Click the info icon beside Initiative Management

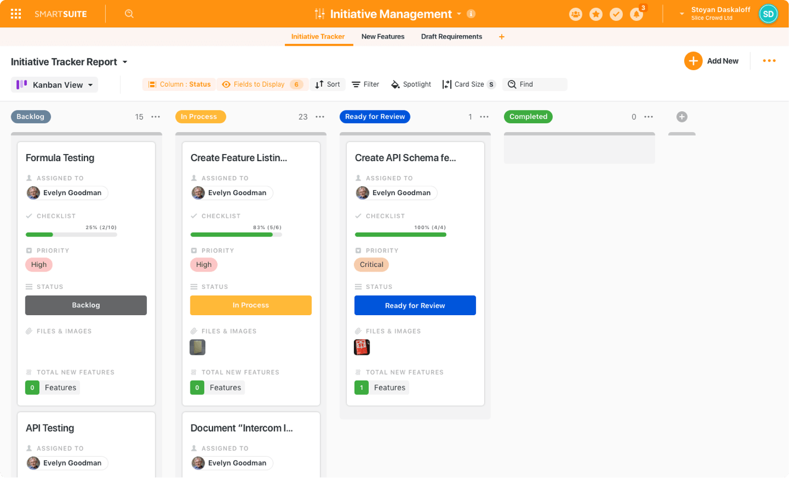tap(471, 13)
